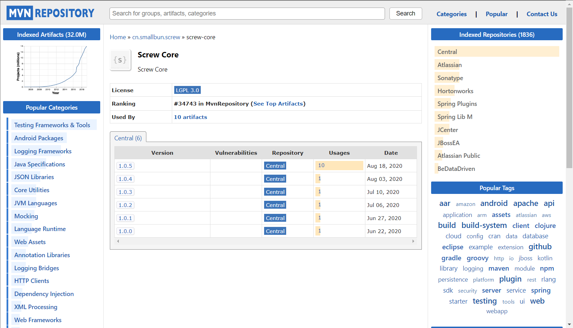
Task: Select the Central (6) tab
Action: tap(128, 138)
